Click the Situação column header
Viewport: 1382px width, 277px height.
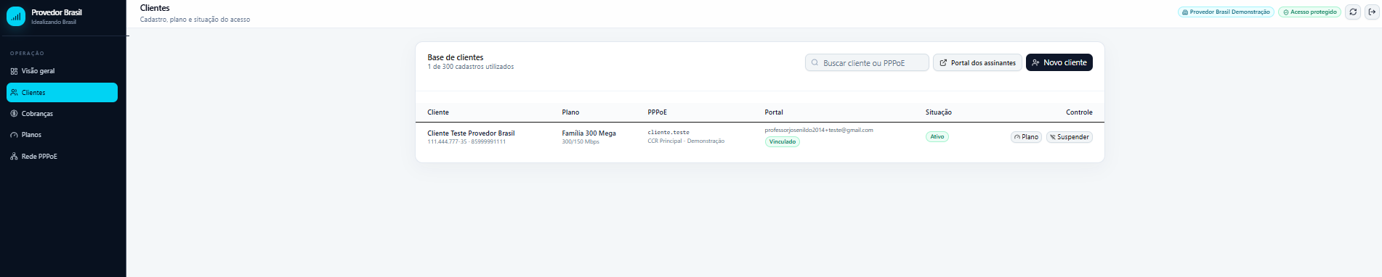click(x=939, y=112)
